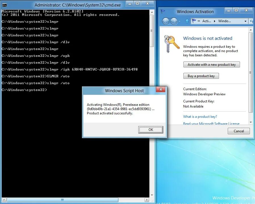Click activation window scrollbar down arrow

251,122
